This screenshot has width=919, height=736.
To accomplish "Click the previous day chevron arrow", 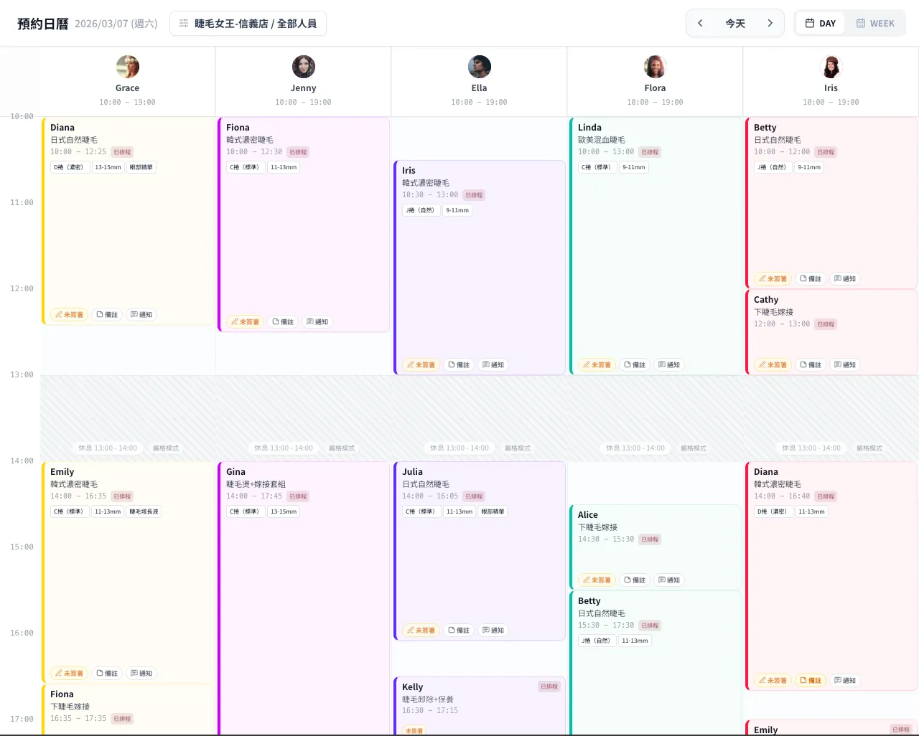I will [700, 23].
